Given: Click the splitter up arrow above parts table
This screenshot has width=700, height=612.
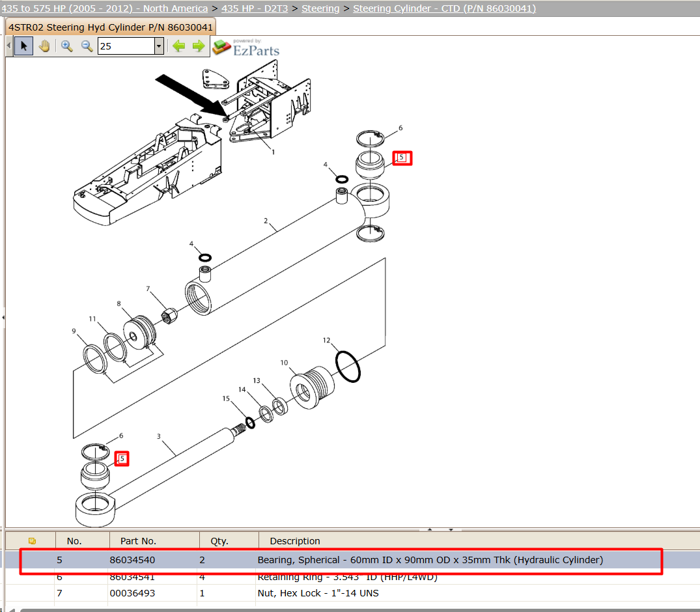Looking at the screenshot, I should coord(430,529).
